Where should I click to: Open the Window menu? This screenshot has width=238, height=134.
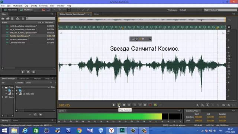coord(61,6)
